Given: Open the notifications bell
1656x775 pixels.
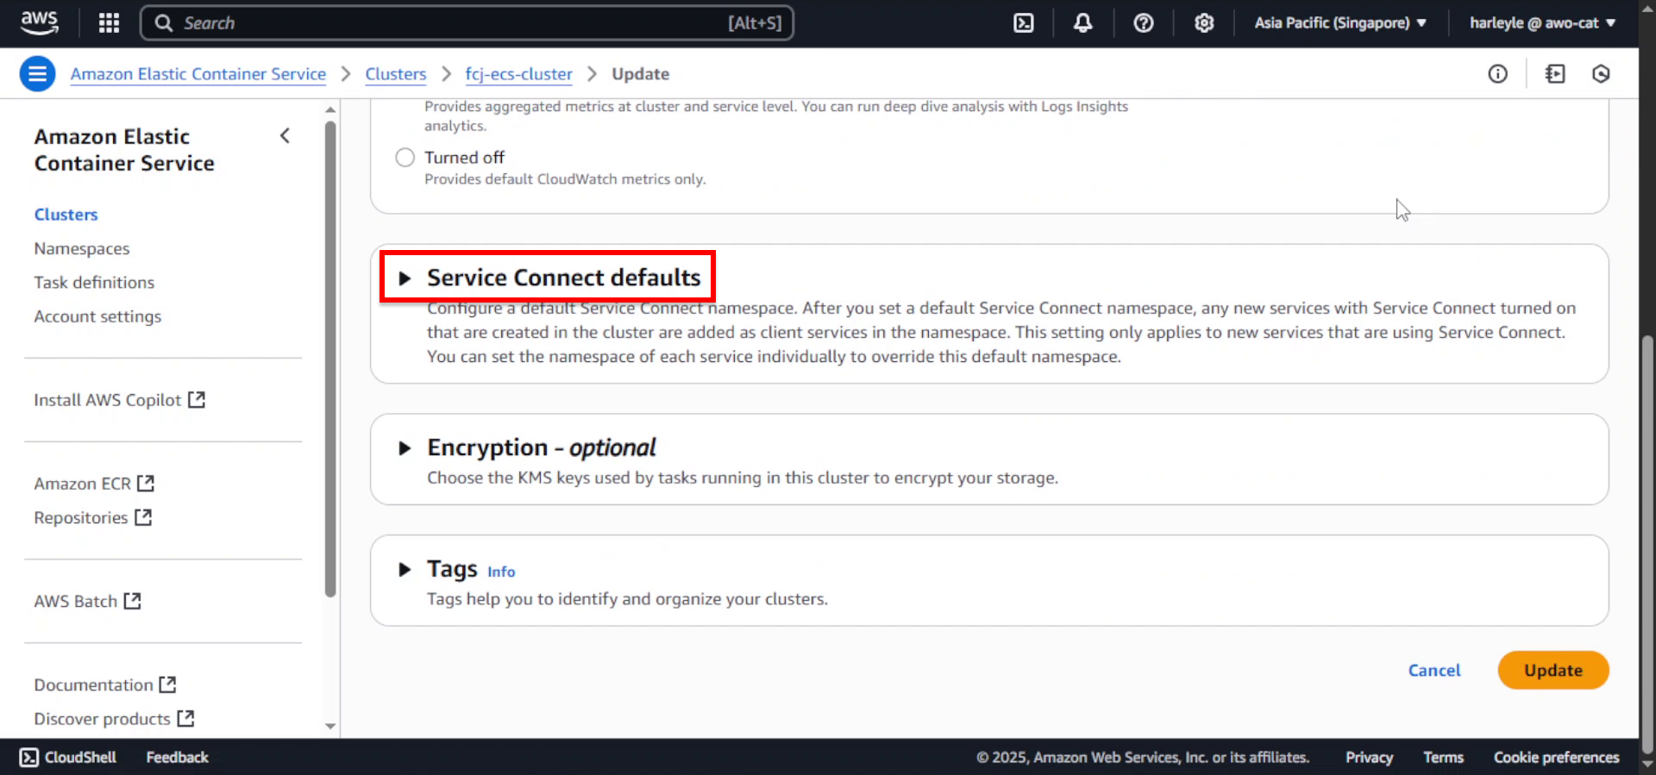Looking at the screenshot, I should [x=1083, y=23].
